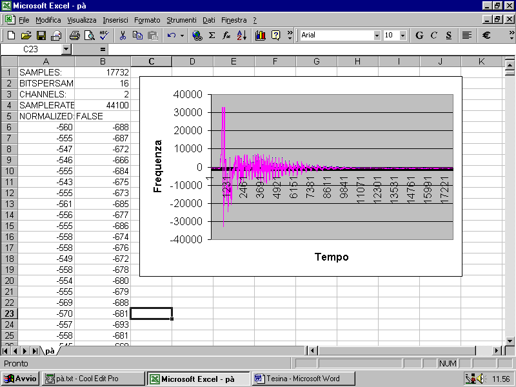Viewport: 516px width, 387px height.
Task: Jump to the last sheet tab arrow
Action: (35, 351)
